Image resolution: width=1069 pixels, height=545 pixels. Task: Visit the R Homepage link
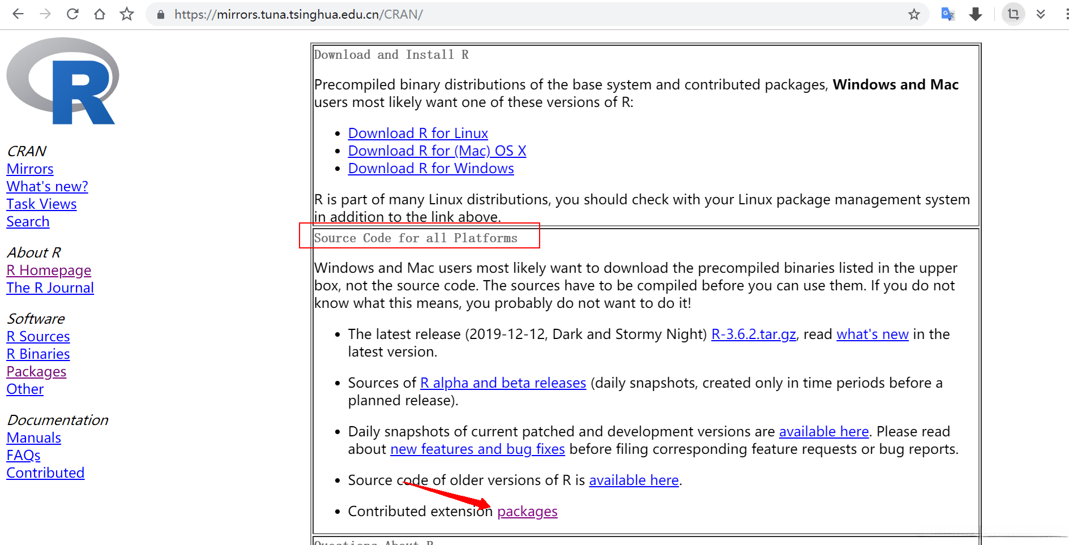point(49,270)
